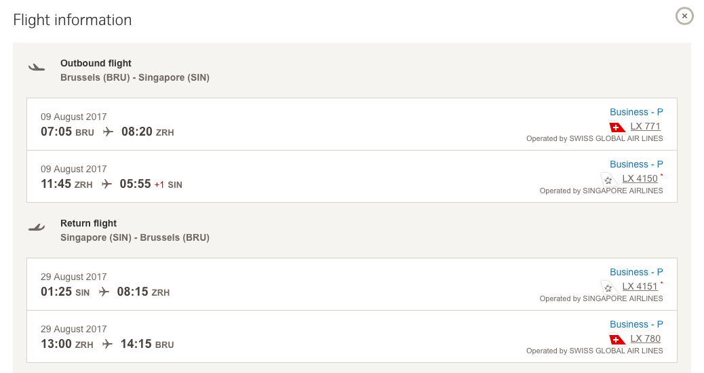
Task: Click Business - P on LX 771 row
Action: (636, 112)
